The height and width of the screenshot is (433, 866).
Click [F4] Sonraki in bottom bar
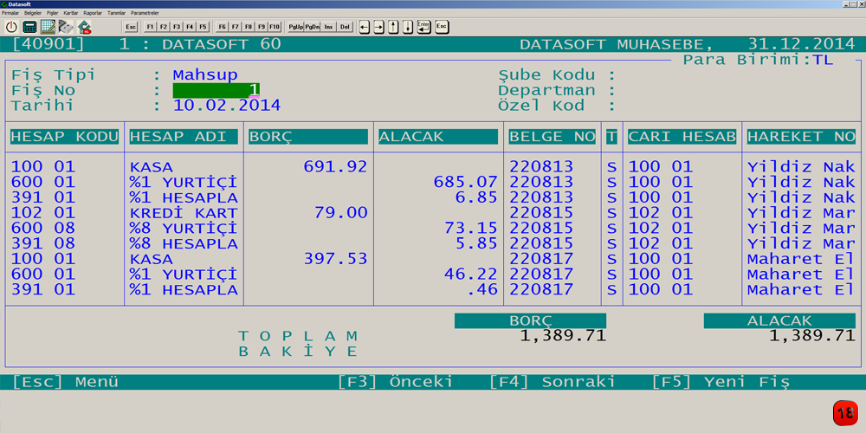(553, 382)
